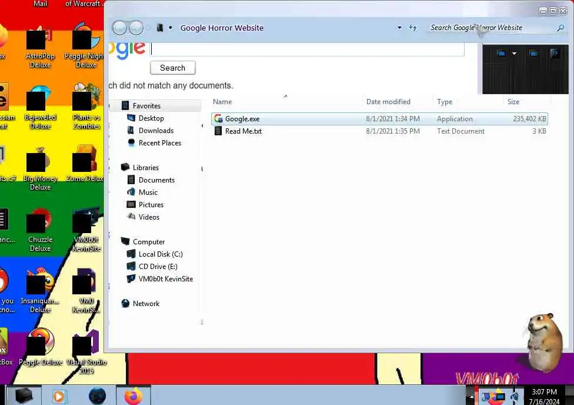Focus the Search Google Horror Website box

[492, 28]
